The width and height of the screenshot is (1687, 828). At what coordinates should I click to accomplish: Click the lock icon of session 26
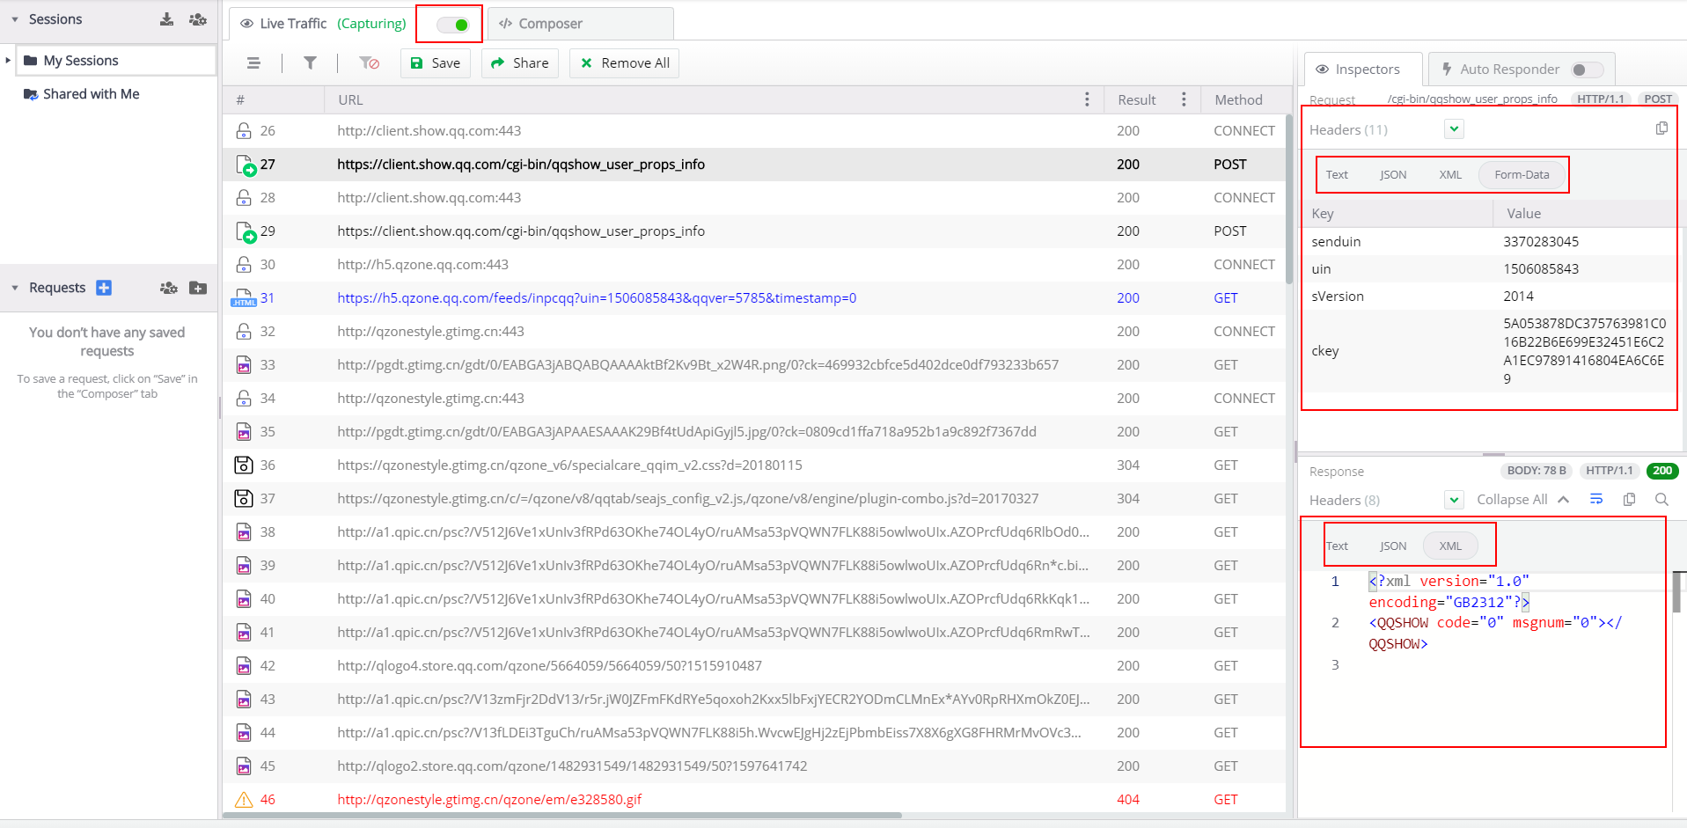244,131
